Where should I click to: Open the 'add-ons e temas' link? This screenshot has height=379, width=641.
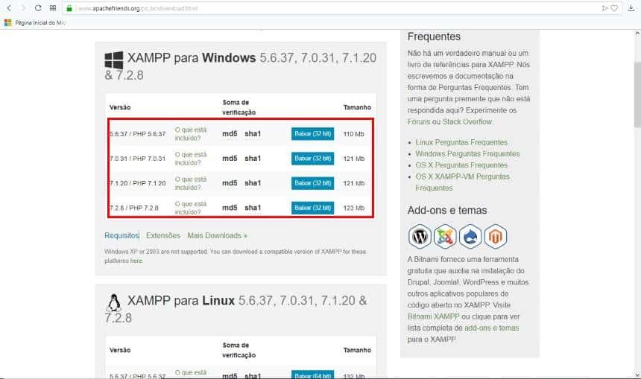click(x=491, y=328)
